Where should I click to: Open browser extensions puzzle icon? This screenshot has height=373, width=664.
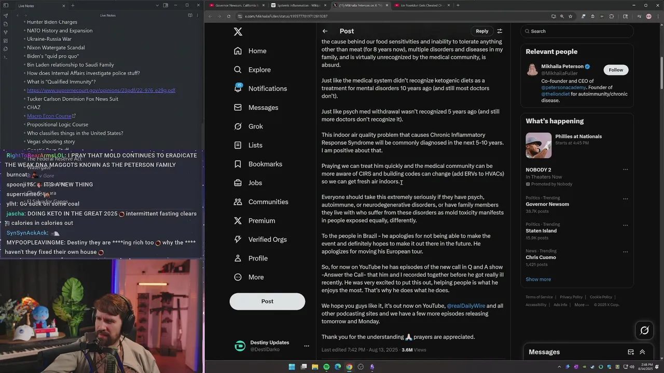tap(611, 17)
